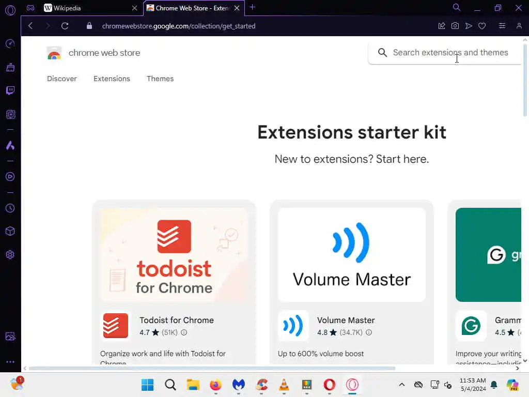Open the Discover section

coord(62,79)
